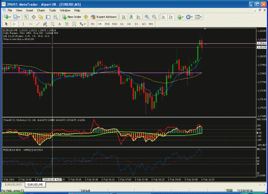Select the arrow cursor tool
The width and height of the screenshot is (268, 194).
[6, 24]
